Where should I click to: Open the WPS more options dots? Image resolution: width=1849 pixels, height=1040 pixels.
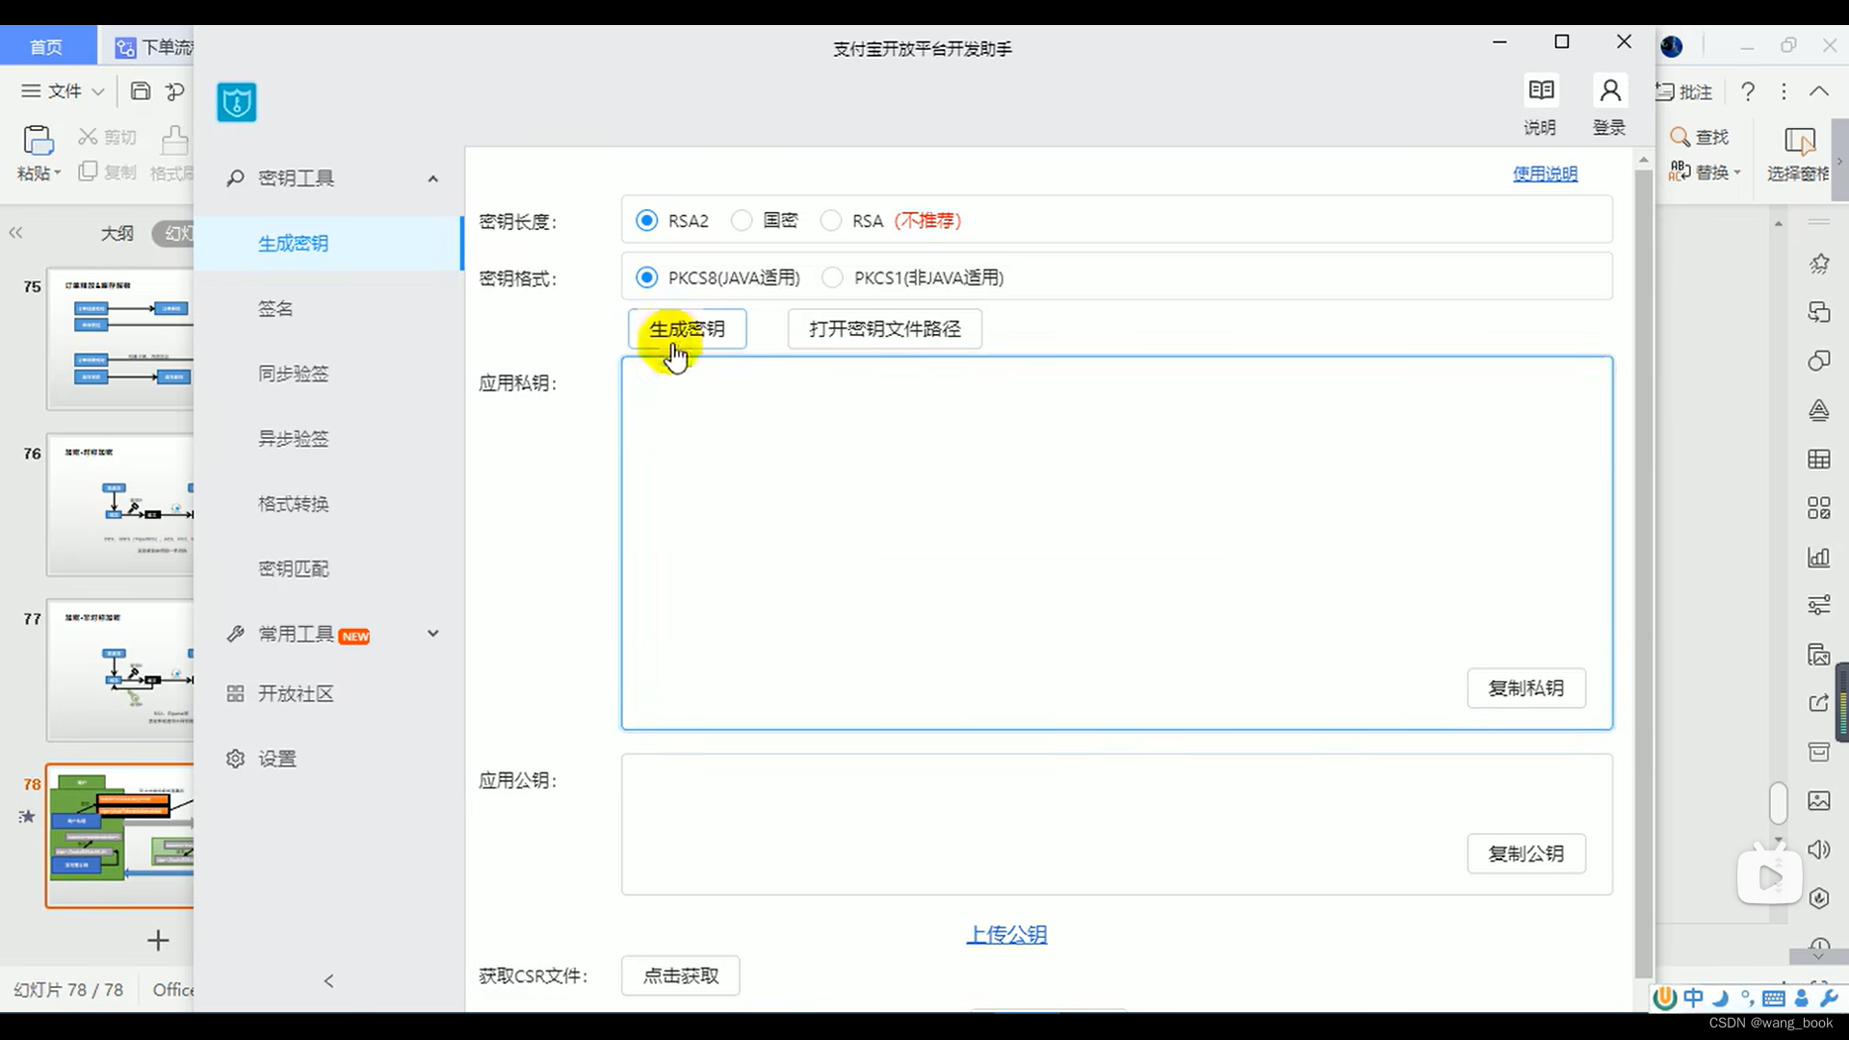pos(1784,91)
